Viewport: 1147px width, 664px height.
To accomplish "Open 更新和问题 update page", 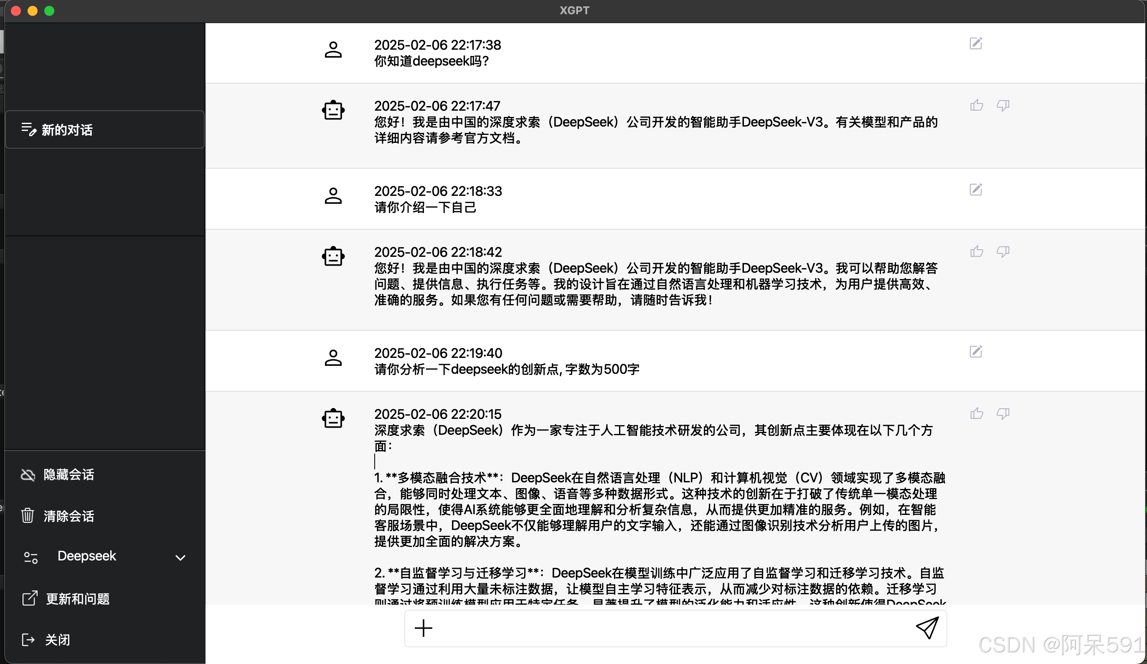I will (77, 598).
